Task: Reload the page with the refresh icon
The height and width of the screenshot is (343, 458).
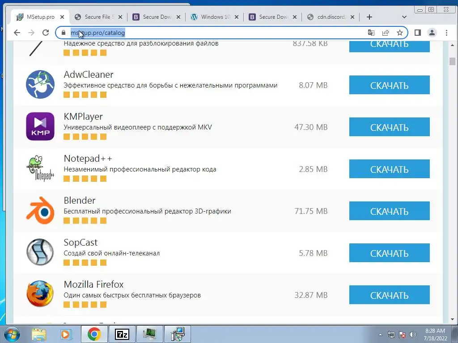Action: coord(46,33)
